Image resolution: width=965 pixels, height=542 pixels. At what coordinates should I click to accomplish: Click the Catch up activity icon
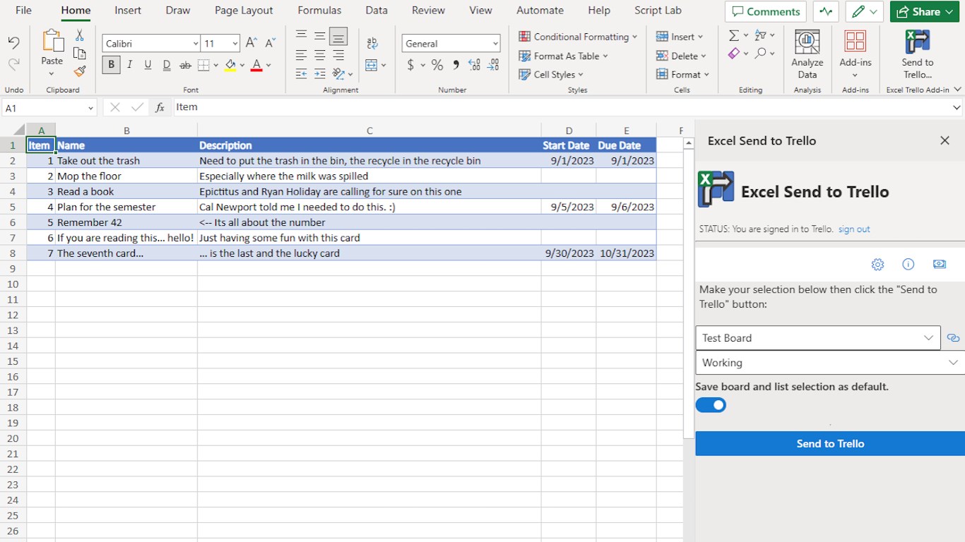[x=826, y=11]
